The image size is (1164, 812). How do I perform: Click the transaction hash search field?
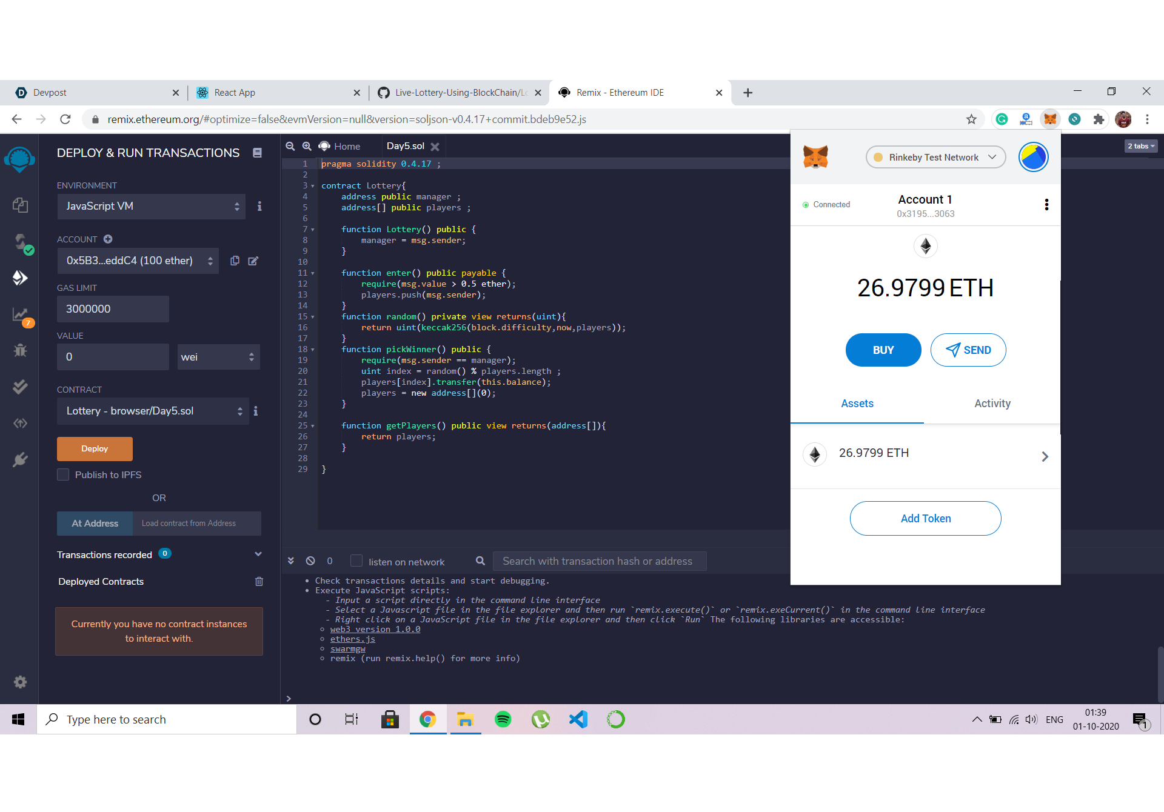(599, 561)
